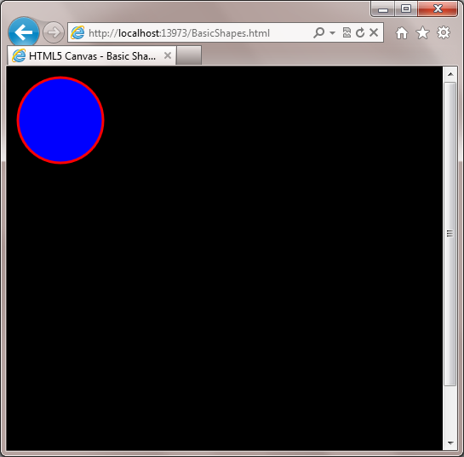Click the Stop loading X icon
The height and width of the screenshot is (457, 464).
(x=374, y=32)
